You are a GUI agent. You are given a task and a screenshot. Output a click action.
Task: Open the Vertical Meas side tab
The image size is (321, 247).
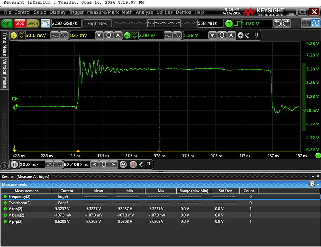(x=5, y=73)
